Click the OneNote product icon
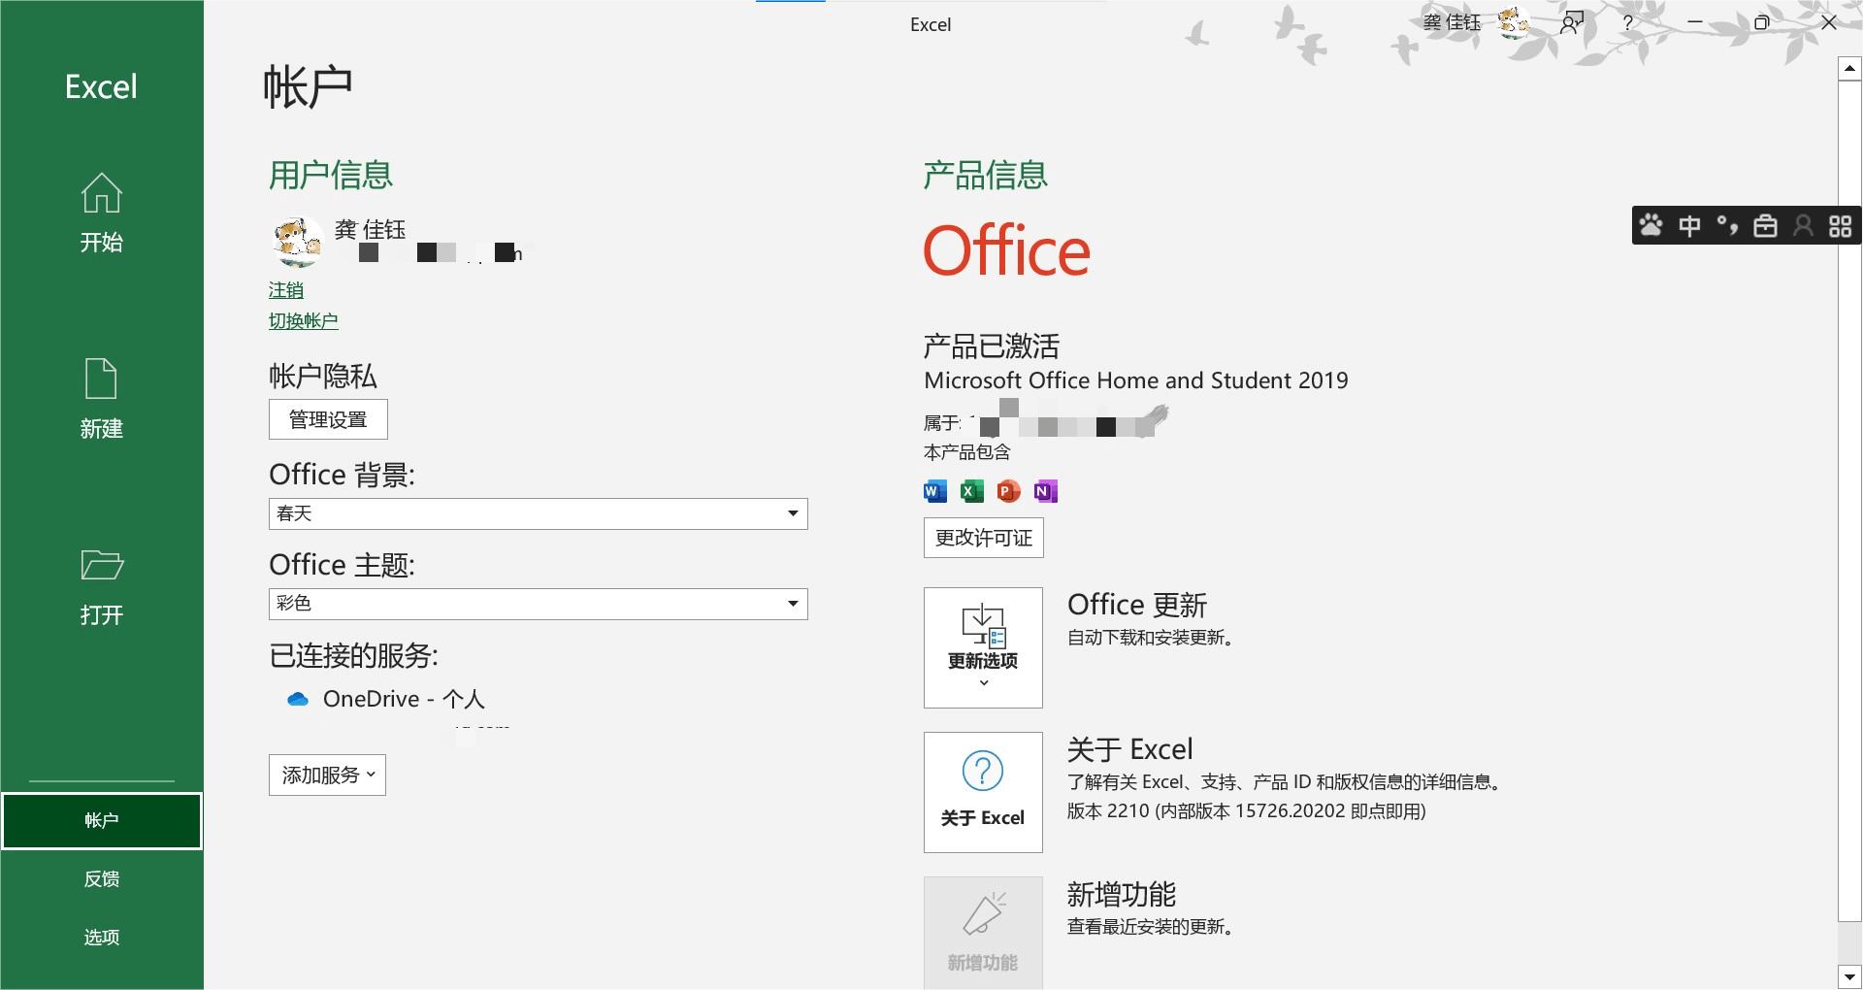This screenshot has width=1863, height=990. point(1045,491)
